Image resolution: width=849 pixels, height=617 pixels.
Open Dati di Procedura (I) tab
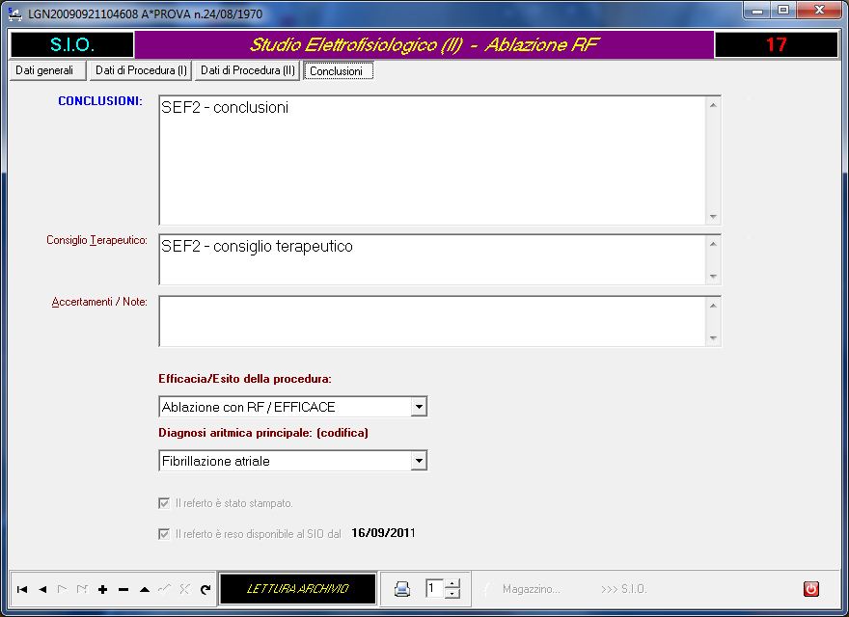tap(141, 70)
